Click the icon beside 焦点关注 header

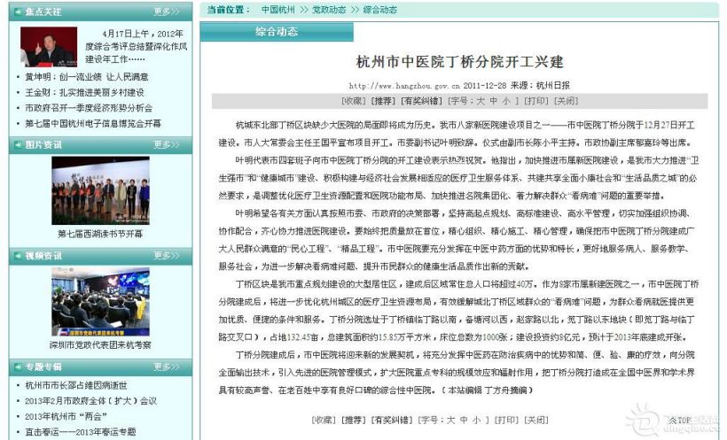pyautogui.click(x=18, y=12)
